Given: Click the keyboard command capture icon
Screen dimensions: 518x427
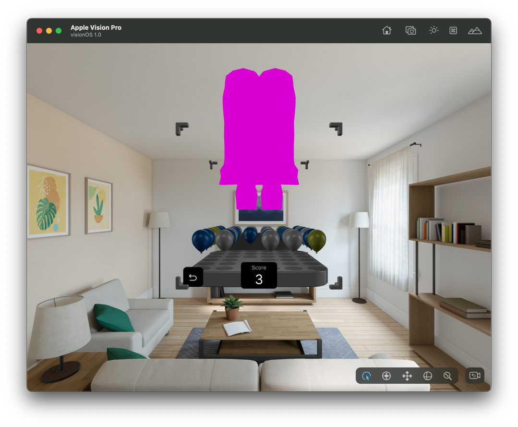Looking at the screenshot, I should (453, 30).
